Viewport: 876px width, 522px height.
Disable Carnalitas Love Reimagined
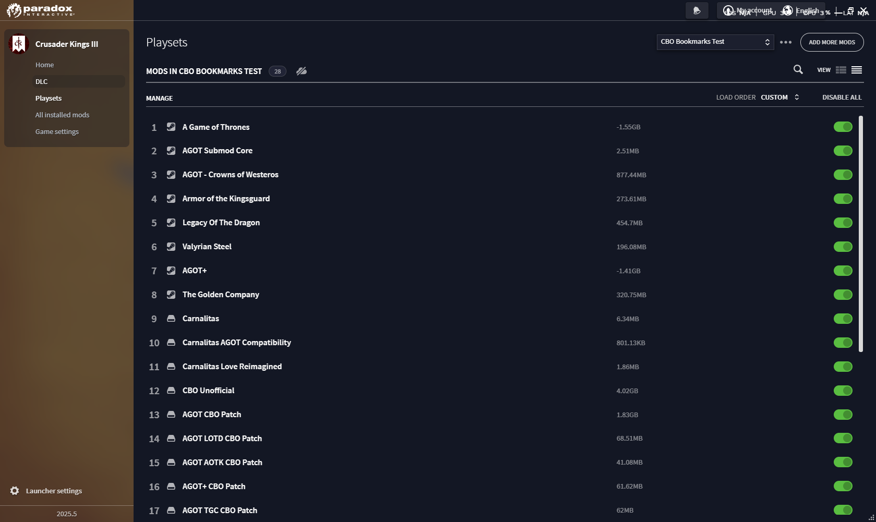point(843,367)
